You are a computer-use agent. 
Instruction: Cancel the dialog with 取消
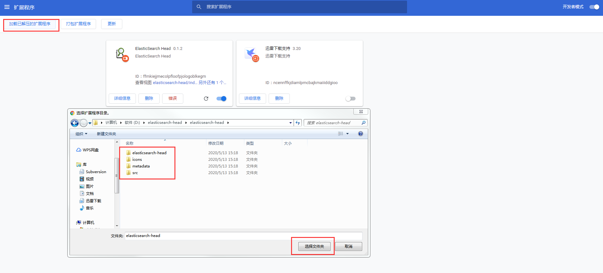(349, 246)
